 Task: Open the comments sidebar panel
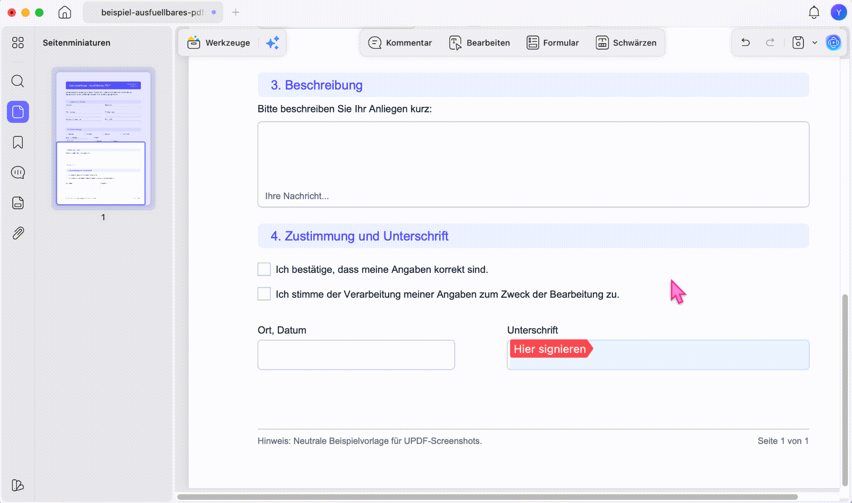(x=18, y=172)
